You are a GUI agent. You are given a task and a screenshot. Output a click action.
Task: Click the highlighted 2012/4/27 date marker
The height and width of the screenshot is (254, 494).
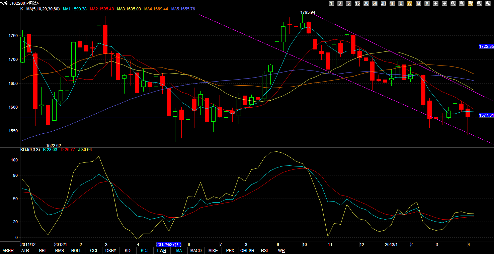tap(169, 245)
